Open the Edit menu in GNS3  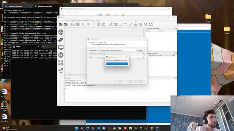pos(63,20)
